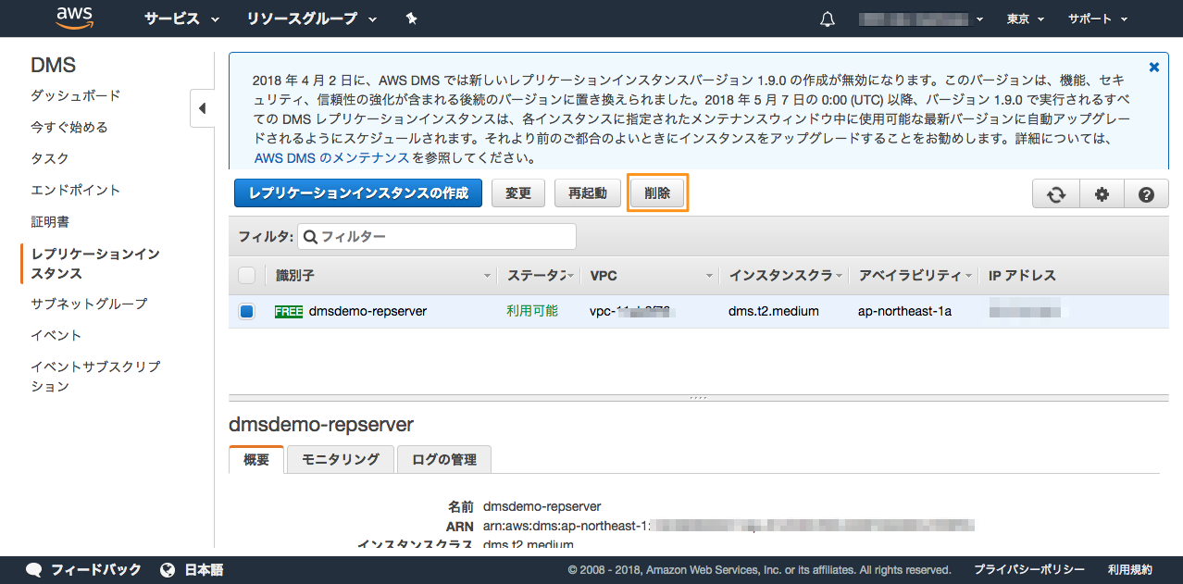The image size is (1183, 584).
Task: Switch to the ログの管理 tab
Action: point(443,459)
